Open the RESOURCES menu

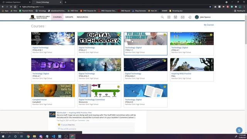tap(82, 17)
